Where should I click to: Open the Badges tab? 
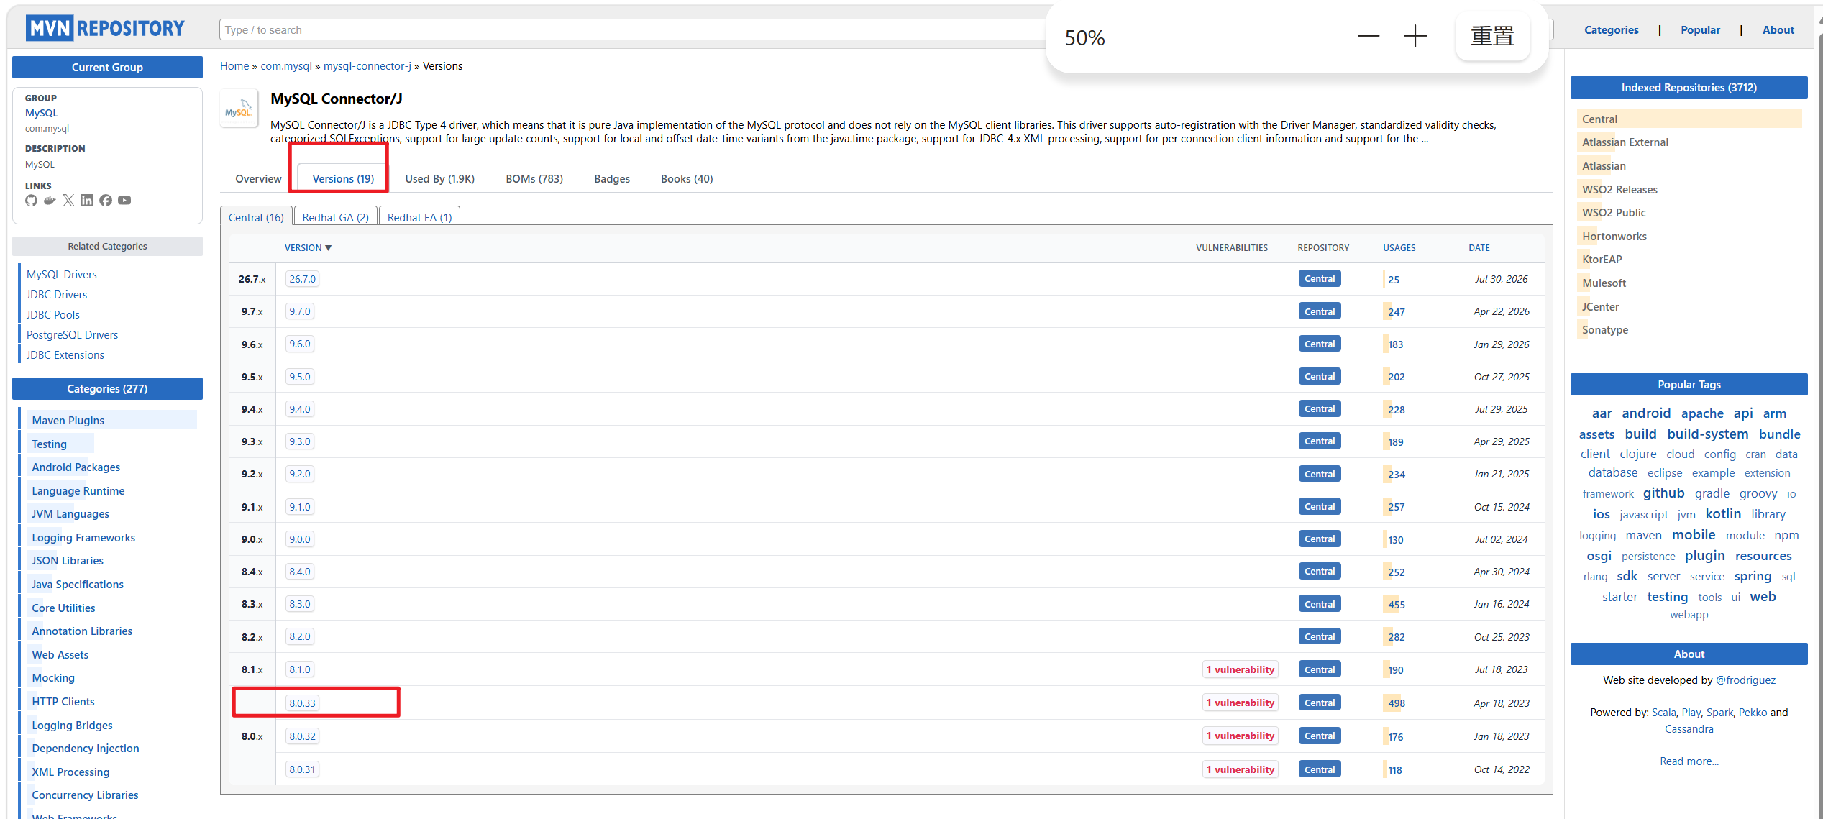click(612, 178)
